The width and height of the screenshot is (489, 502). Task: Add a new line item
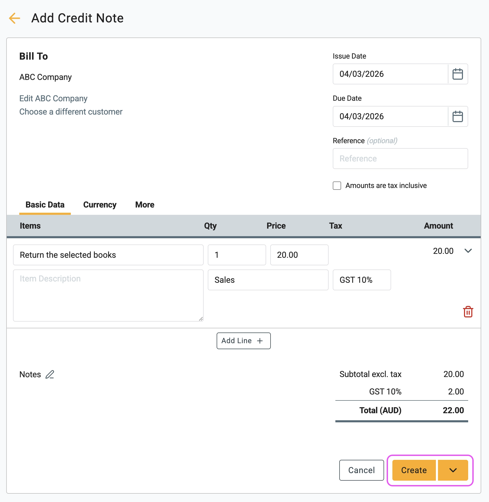(x=243, y=341)
